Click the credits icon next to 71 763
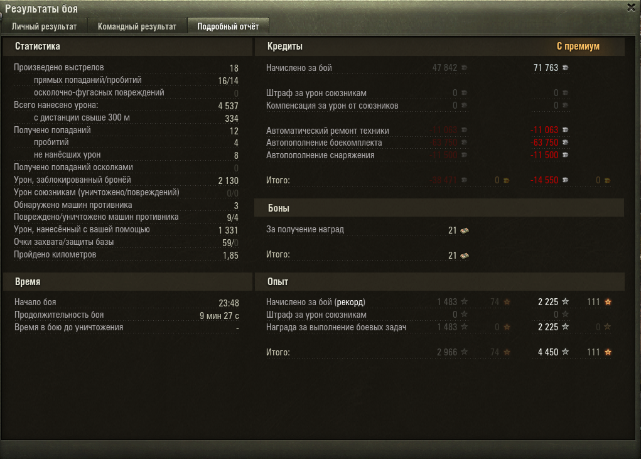Viewport: 641px width, 459px height. [x=566, y=67]
